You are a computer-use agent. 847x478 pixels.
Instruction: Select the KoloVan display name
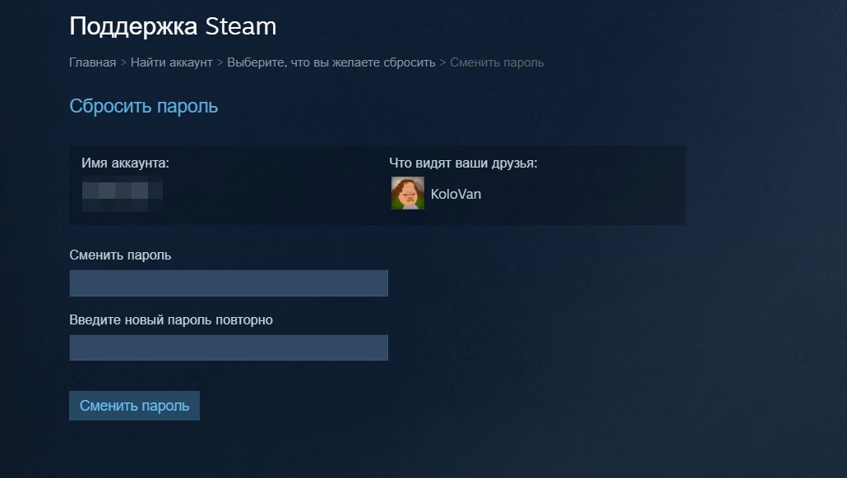click(456, 194)
